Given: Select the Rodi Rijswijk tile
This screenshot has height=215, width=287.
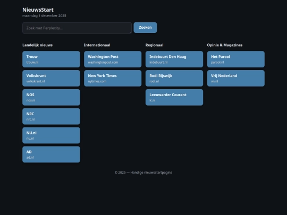Looking at the screenshot, I should [174, 78].
